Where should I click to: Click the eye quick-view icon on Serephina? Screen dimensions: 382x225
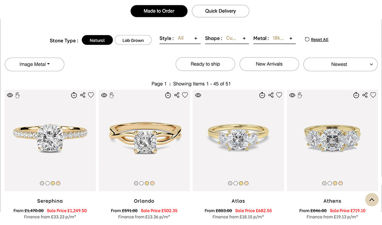click(10, 95)
